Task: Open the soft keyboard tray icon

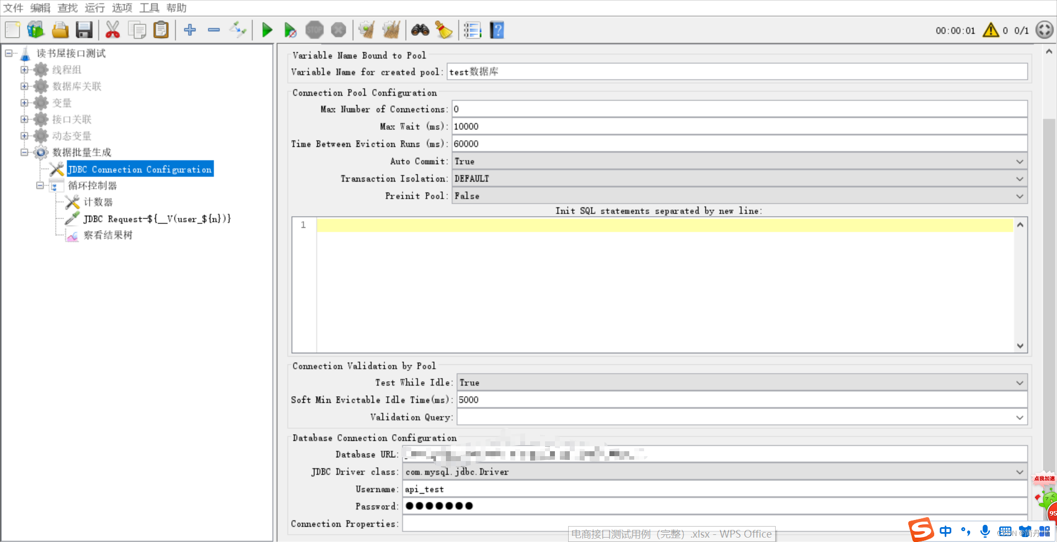Action: 1005,531
